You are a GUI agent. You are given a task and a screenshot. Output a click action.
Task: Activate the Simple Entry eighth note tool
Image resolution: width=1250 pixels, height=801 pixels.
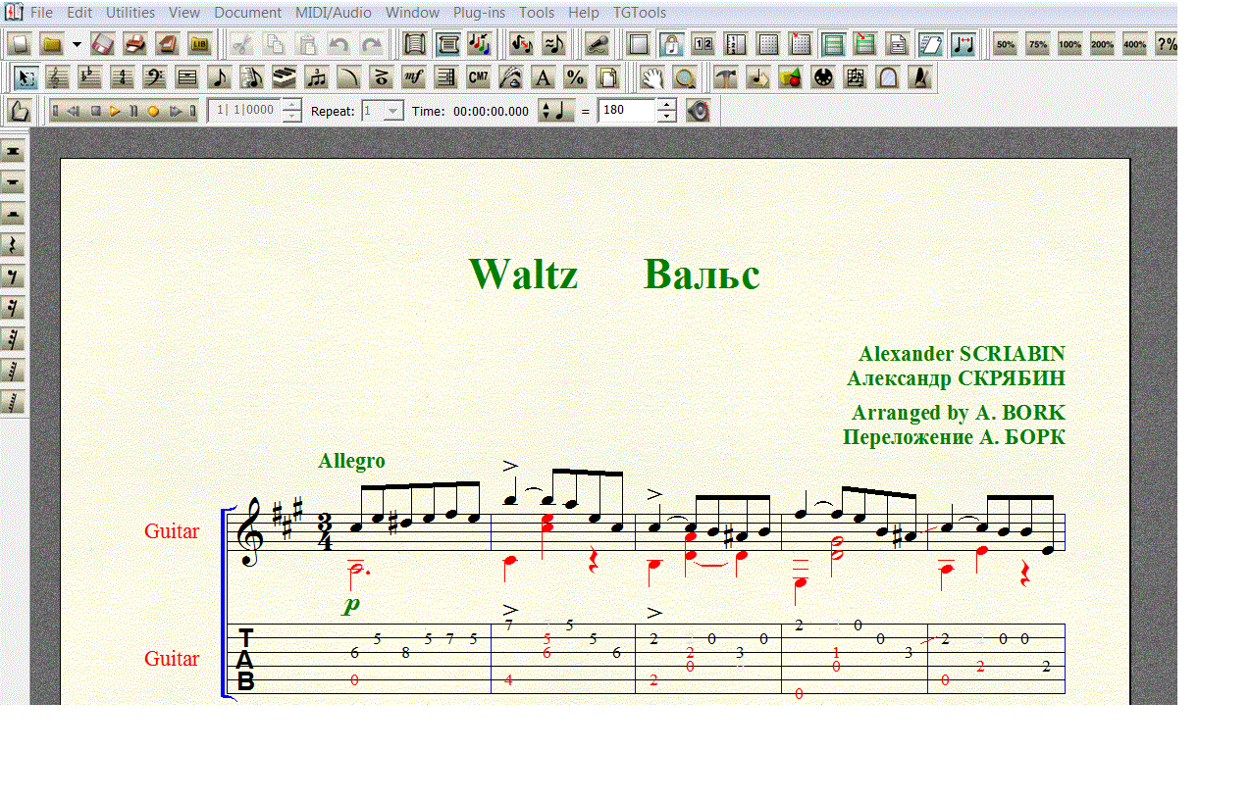[220, 77]
